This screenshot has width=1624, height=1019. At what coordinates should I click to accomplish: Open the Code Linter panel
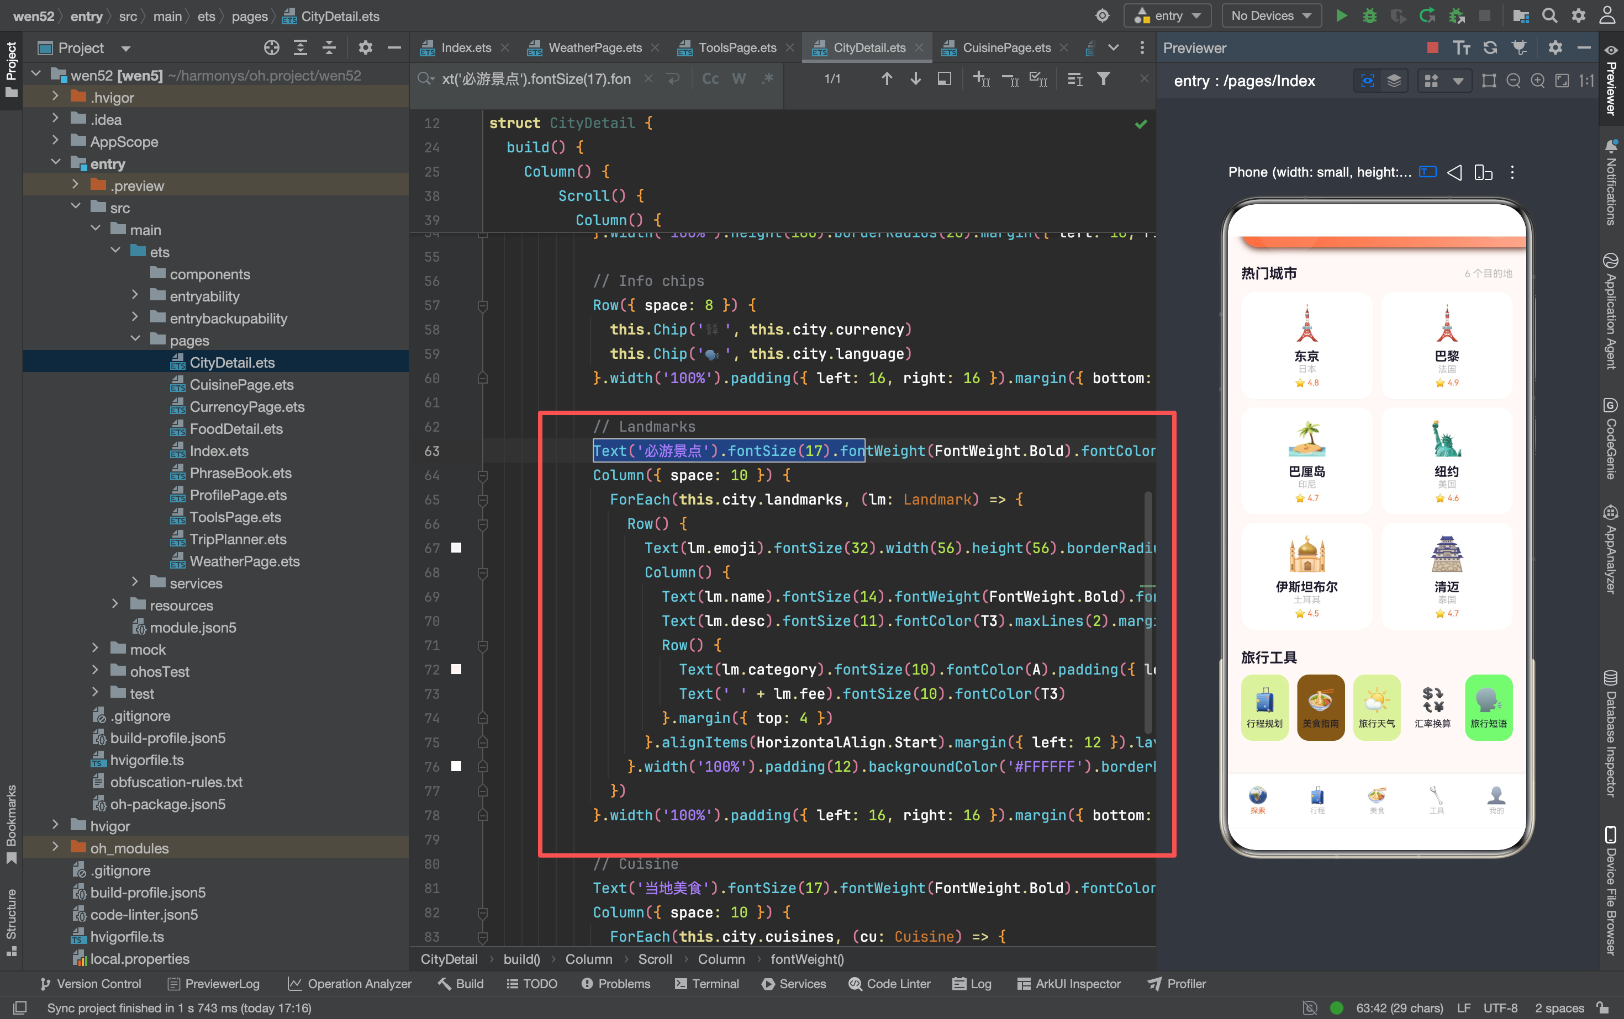pyautogui.click(x=889, y=983)
